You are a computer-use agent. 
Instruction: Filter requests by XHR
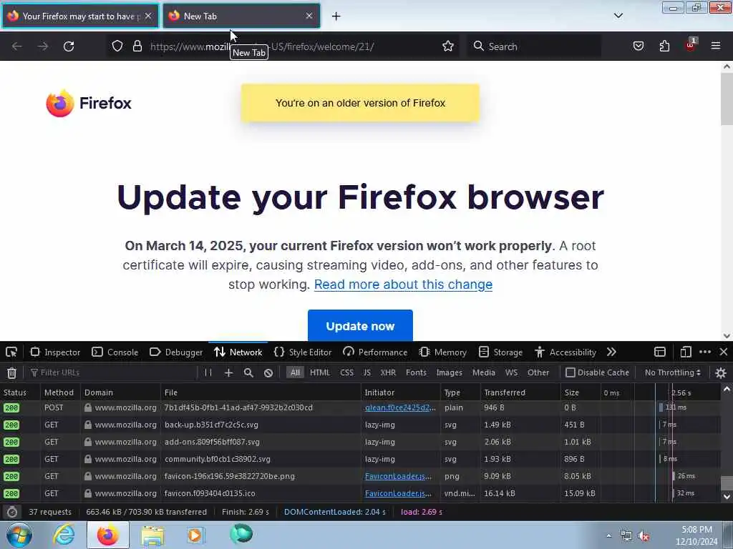tap(388, 372)
